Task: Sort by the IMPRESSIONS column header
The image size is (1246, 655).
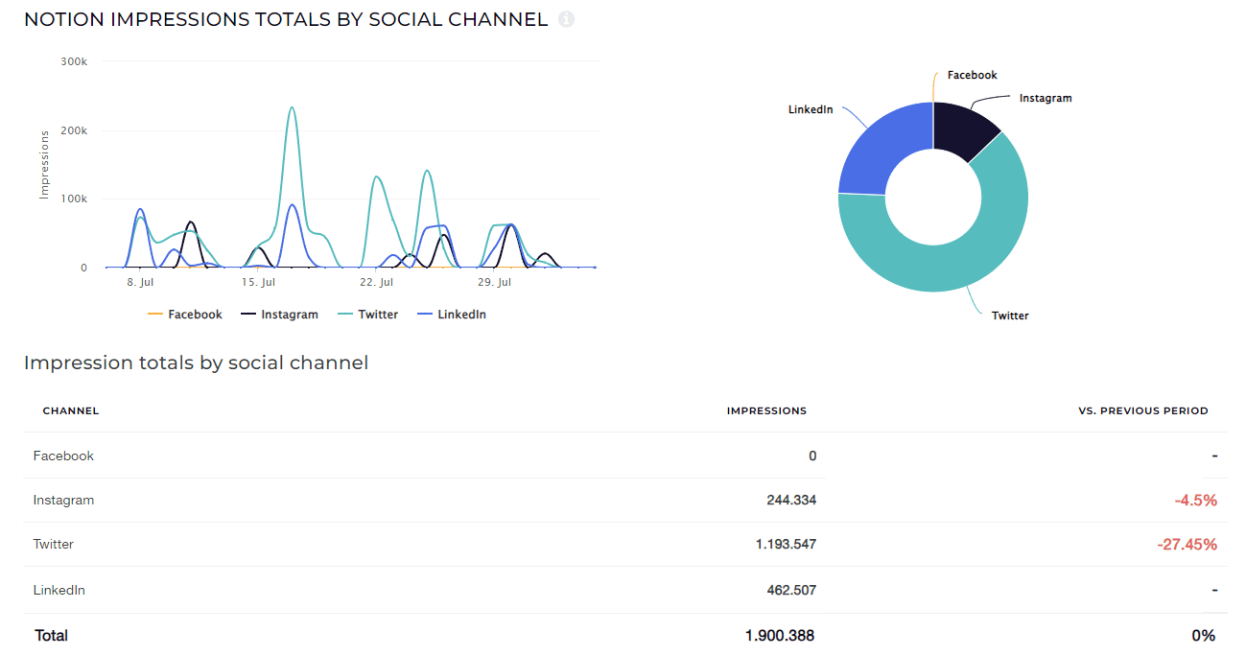Action: tap(766, 410)
